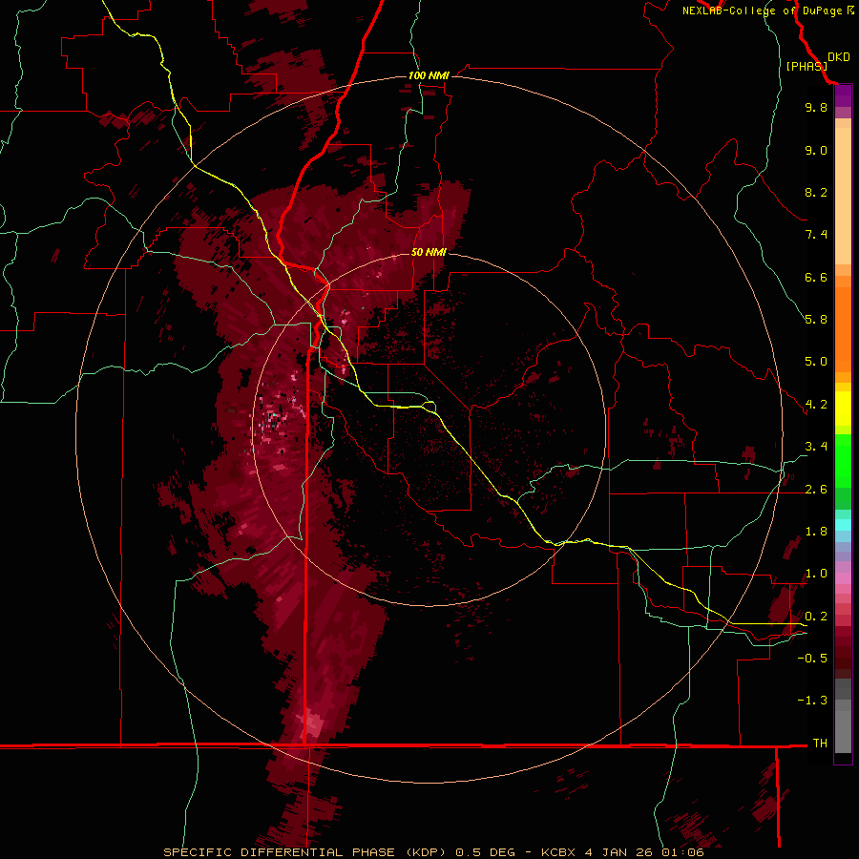Image resolution: width=859 pixels, height=859 pixels.
Task: Click the [PHAS] legend heading
Action: (807, 66)
